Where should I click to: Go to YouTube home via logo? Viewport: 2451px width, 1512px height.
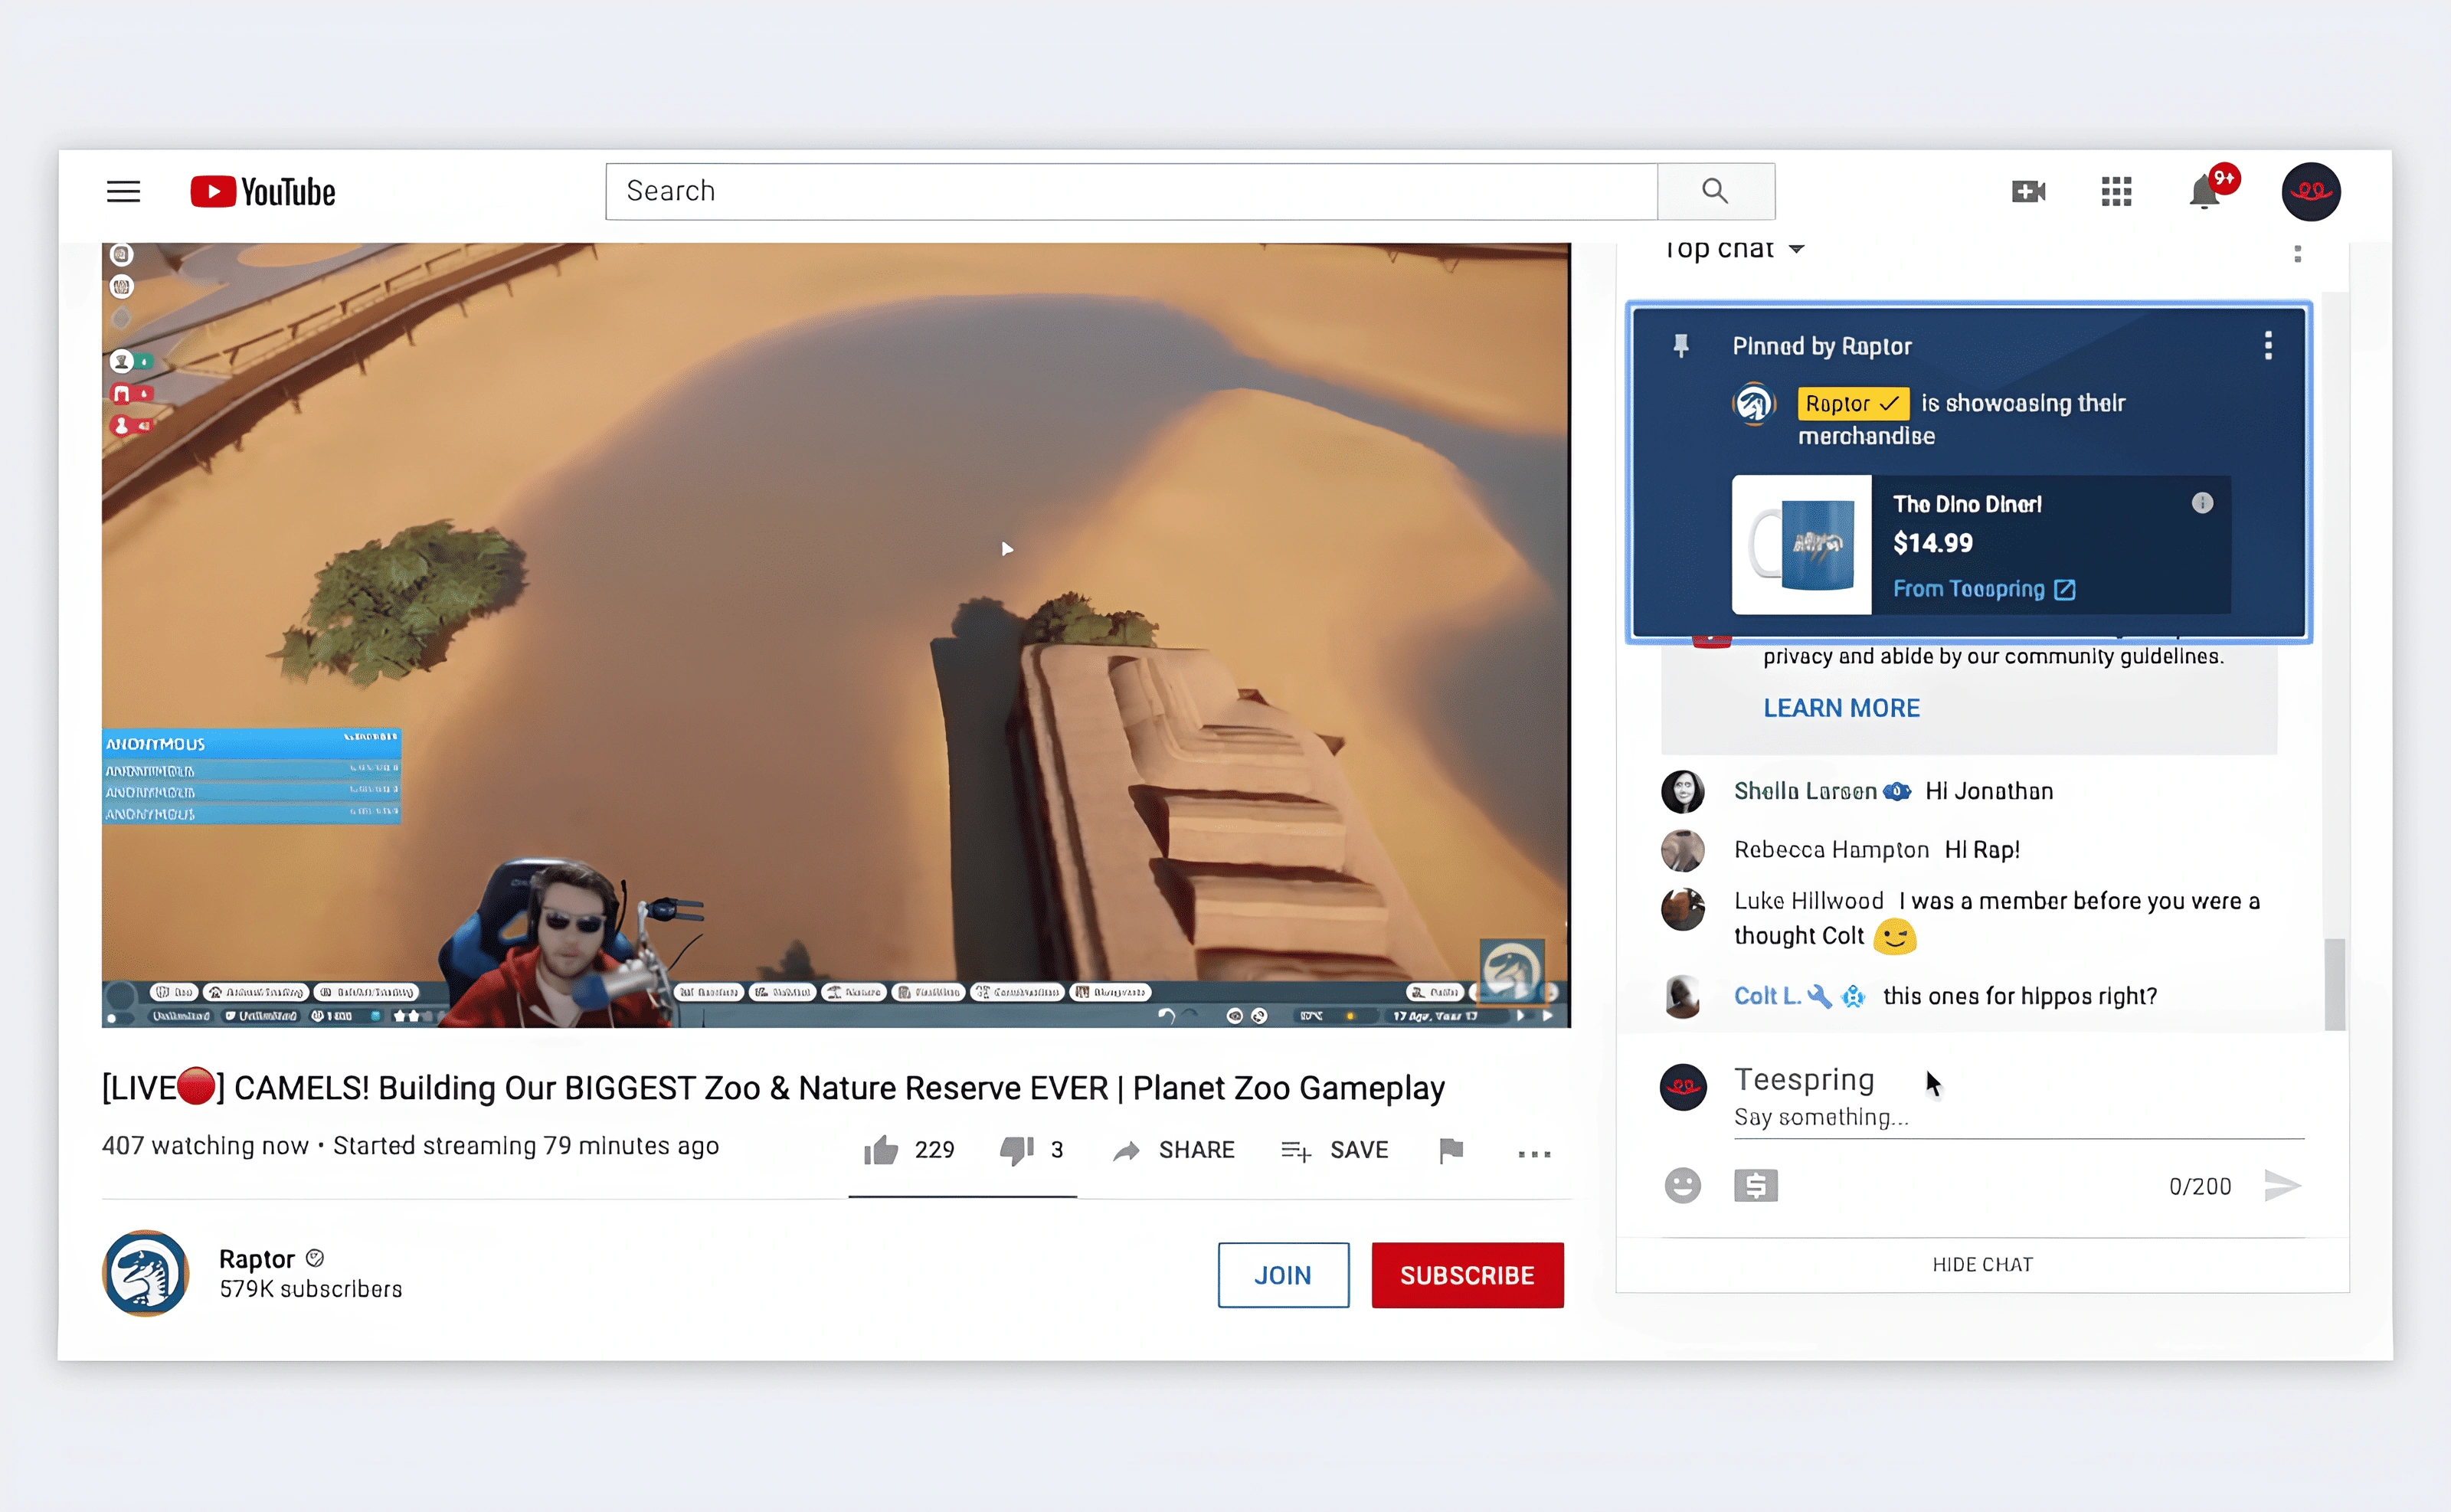[263, 191]
